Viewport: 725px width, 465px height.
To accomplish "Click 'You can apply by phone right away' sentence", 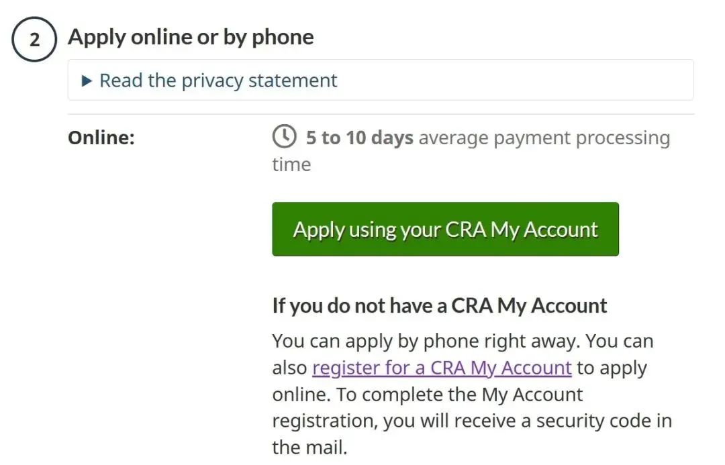I will coord(426,341).
